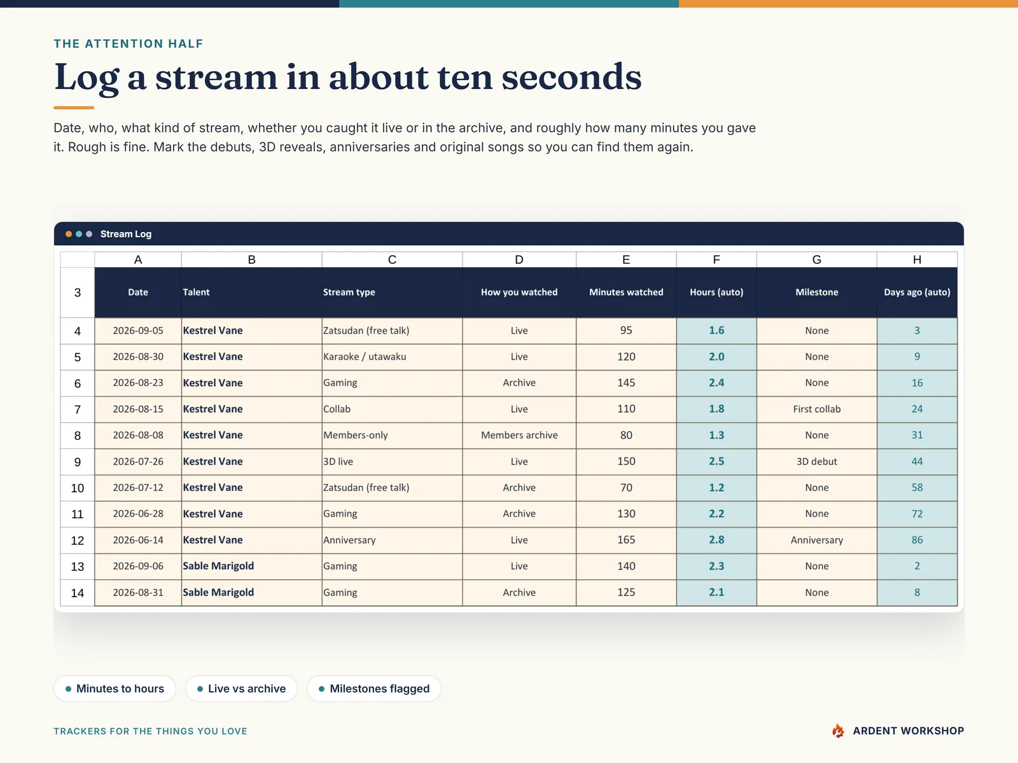Click date cell 2026-09-05
1018x763 pixels.
(x=138, y=331)
